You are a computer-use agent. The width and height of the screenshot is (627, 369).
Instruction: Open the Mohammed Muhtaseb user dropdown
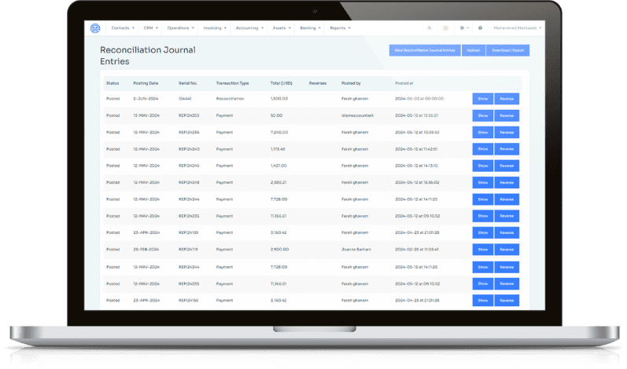(518, 28)
